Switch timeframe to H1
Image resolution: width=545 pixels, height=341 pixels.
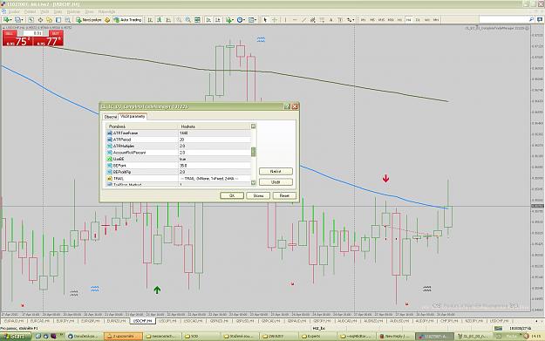[399, 20]
